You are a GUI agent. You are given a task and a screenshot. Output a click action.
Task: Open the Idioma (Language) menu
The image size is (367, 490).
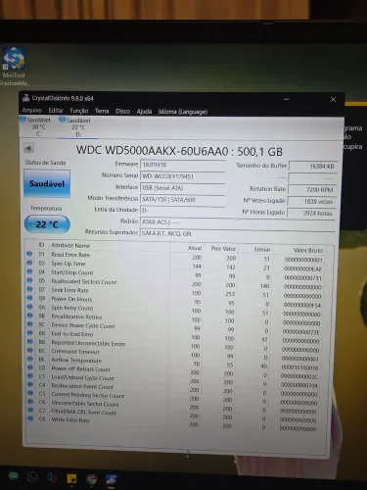point(183,112)
